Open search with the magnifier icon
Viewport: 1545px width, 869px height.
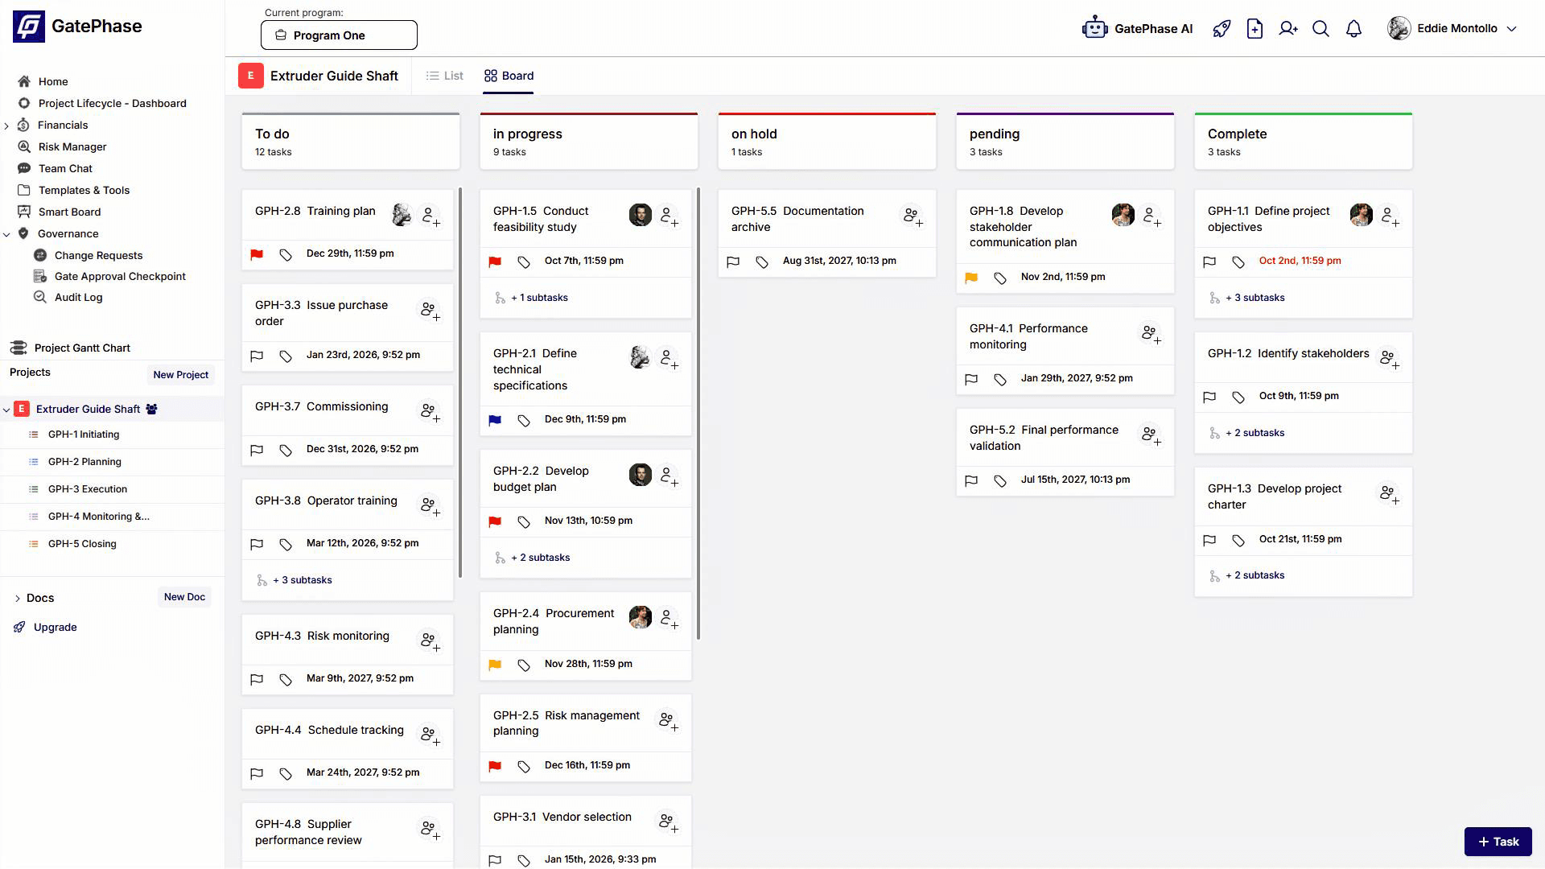pyautogui.click(x=1320, y=29)
